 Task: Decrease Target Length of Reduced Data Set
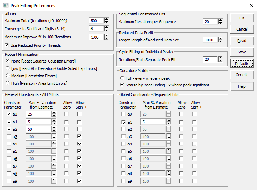220,42
